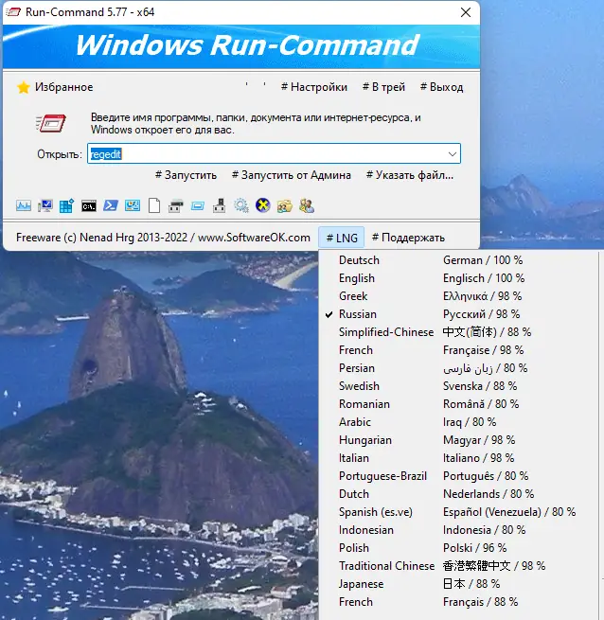Screen dimensions: 604x620
Task: Click the Открыть input field containing regedit
Action: click(274, 153)
